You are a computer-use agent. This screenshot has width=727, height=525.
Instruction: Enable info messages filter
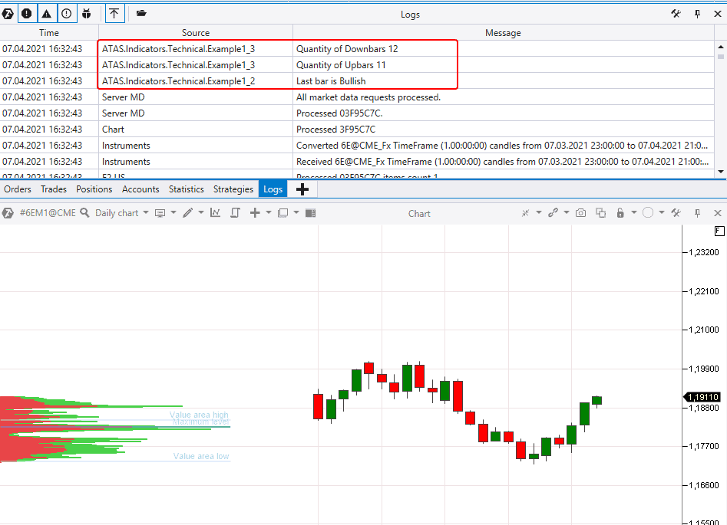tap(66, 13)
